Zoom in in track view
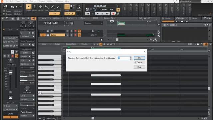 pos(156,40)
